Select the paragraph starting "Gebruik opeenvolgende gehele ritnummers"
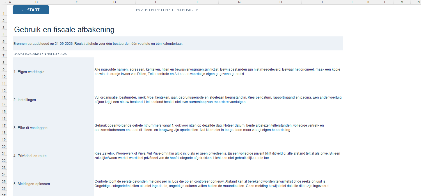 209,128
